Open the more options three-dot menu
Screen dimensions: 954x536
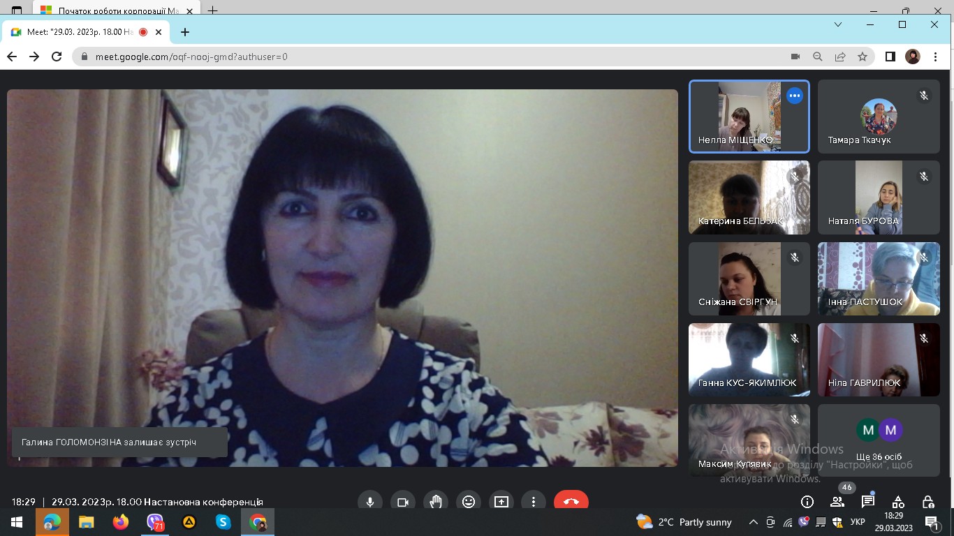click(x=534, y=502)
